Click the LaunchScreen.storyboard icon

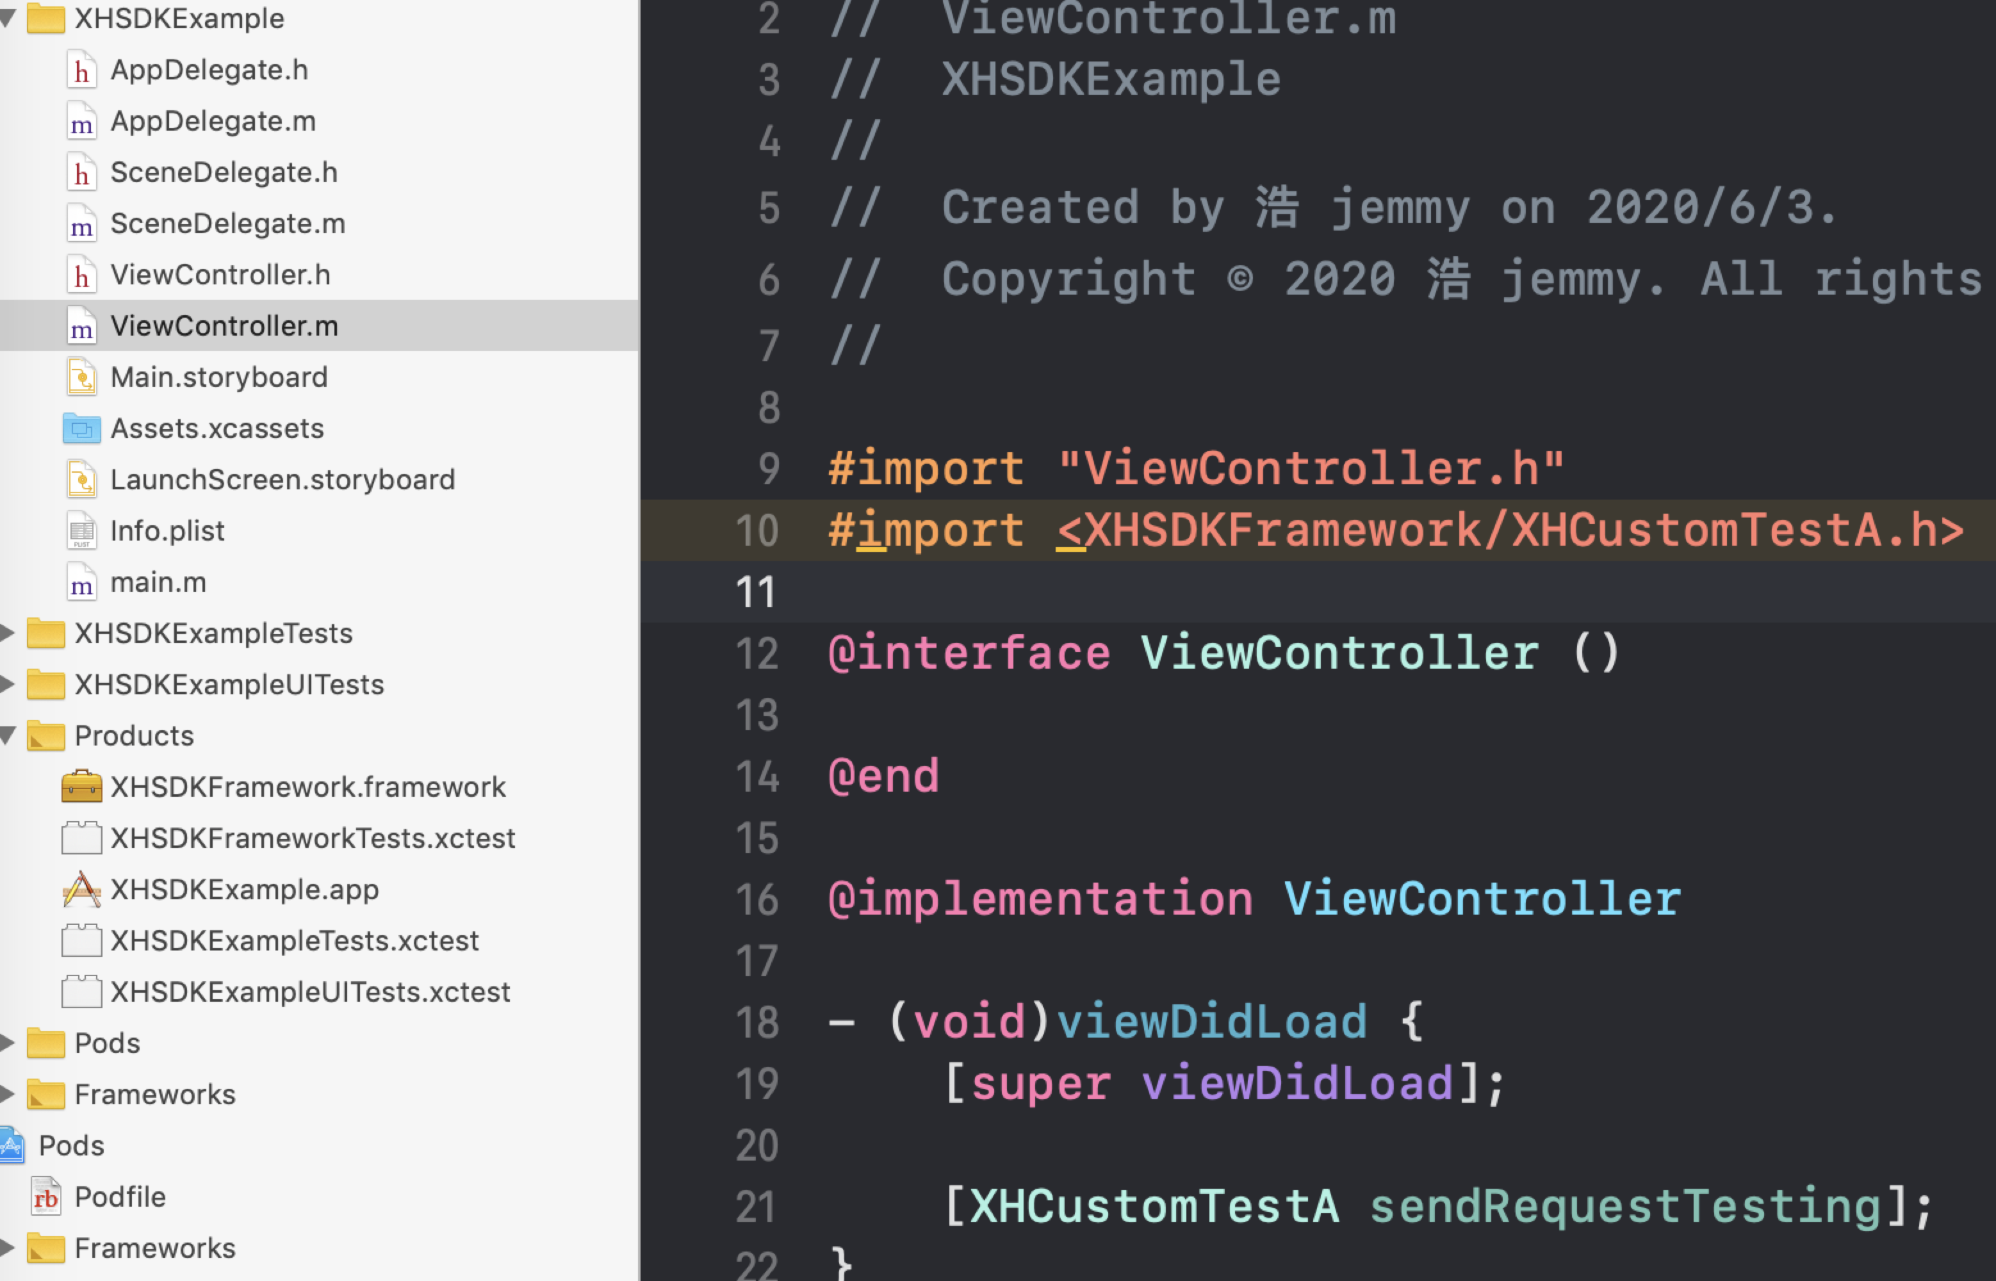pos(81,480)
